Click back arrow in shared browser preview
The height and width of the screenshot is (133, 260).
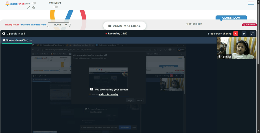pos(33,50)
